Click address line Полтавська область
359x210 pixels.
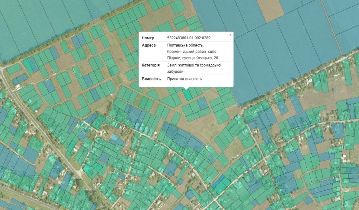click(x=185, y=45)
